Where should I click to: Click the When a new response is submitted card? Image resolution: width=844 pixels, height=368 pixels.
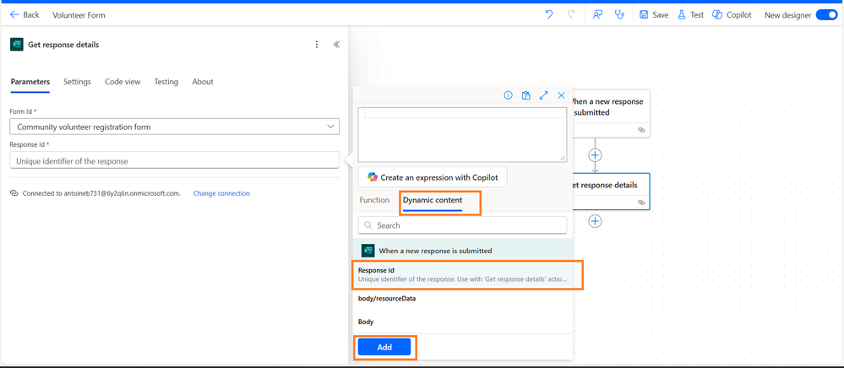(x=610, y=113)
